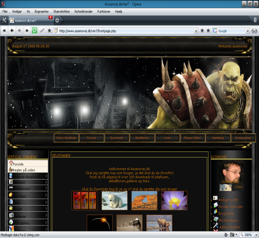Open the red triptych figures thumbnail

click(85, 201)
